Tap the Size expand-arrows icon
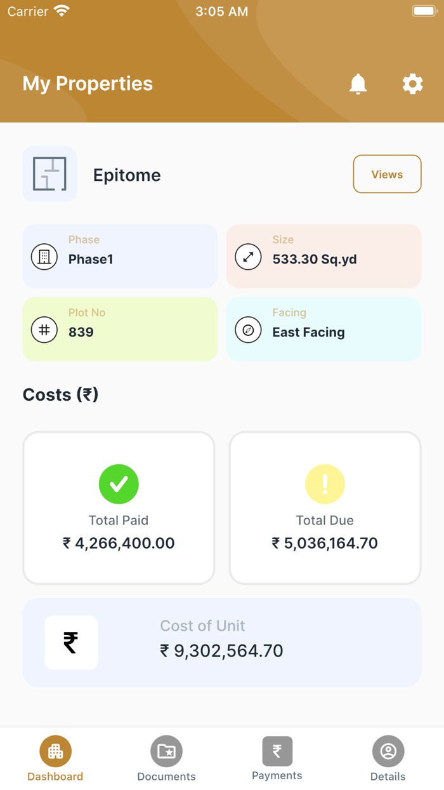The height and width of the screenshot is (790, 444). [x=248, y=257]
